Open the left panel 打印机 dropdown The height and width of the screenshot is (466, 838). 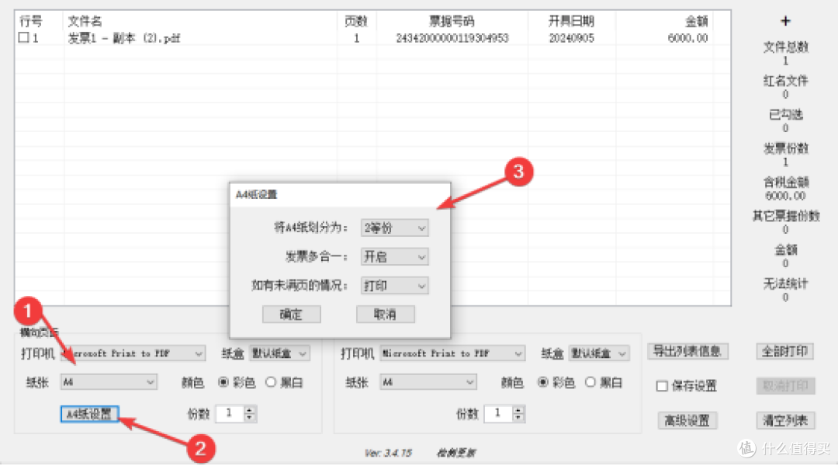tap(133, 353)
